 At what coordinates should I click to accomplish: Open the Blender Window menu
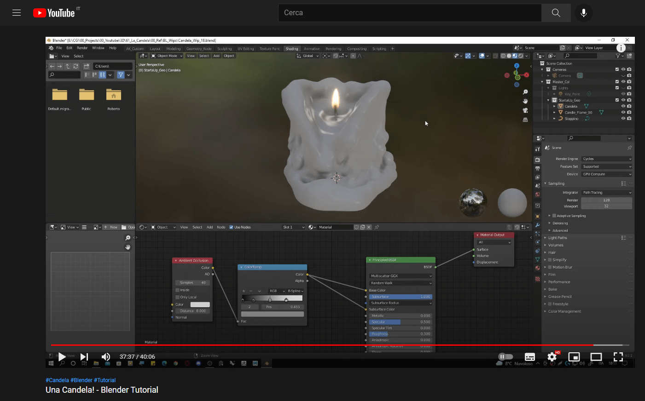[98, 48]
